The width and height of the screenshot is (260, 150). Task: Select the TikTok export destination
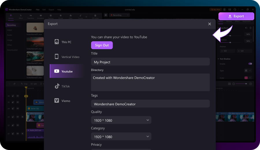pyautogui.click(x=66, y=86)
